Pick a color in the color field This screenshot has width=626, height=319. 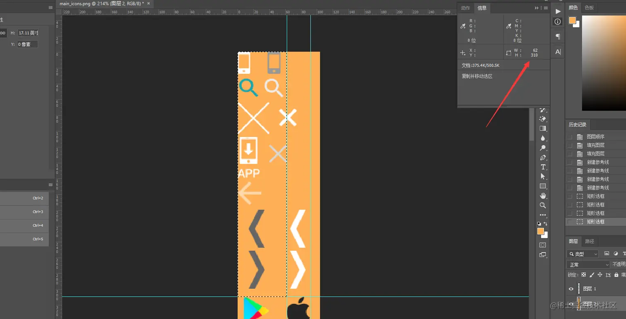click(x=604, y=63)
